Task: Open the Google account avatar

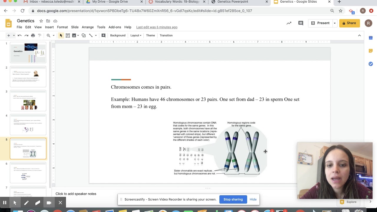Action: click(x=368, y=23)
